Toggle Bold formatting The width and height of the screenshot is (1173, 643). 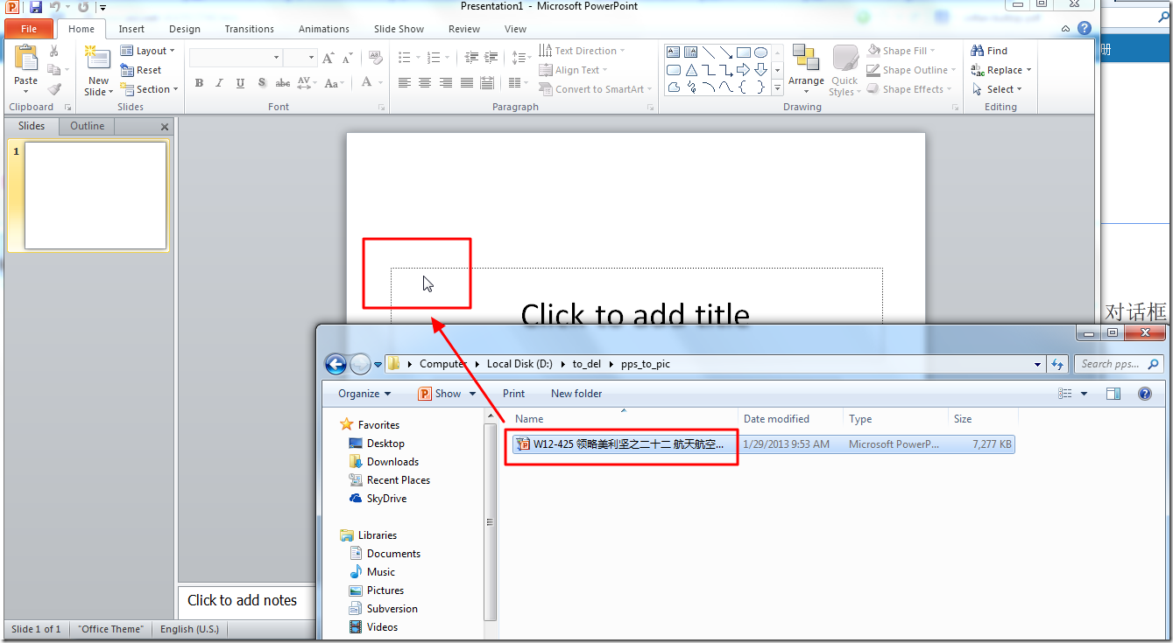tap(199, 83)
